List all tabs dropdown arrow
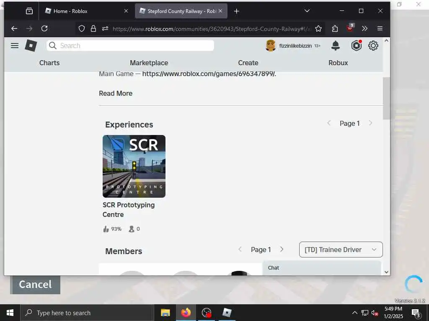429x321 pixels. 307,11
